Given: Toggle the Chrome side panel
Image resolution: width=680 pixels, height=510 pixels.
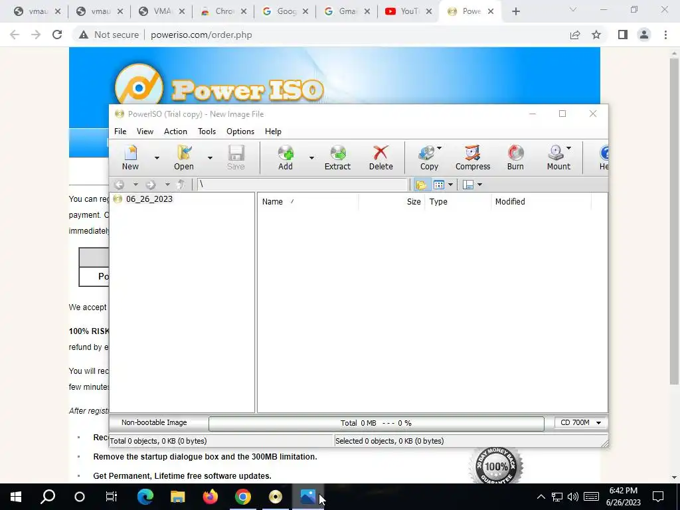Looking at the screenshot, I should pos(623,35).
